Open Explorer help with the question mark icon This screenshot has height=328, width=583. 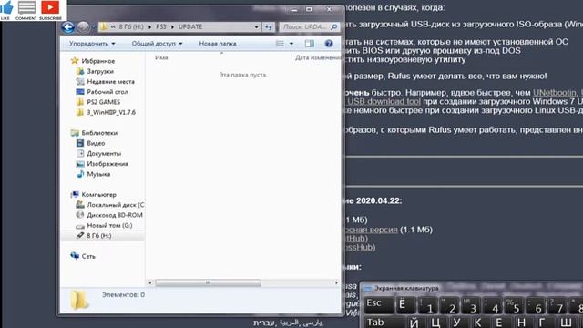point(329,44)
